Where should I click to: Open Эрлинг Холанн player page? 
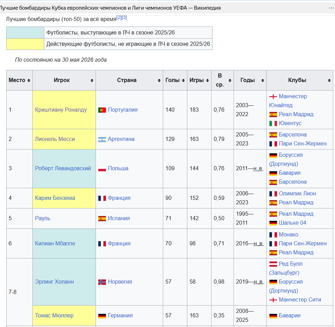tap(54, 282)
